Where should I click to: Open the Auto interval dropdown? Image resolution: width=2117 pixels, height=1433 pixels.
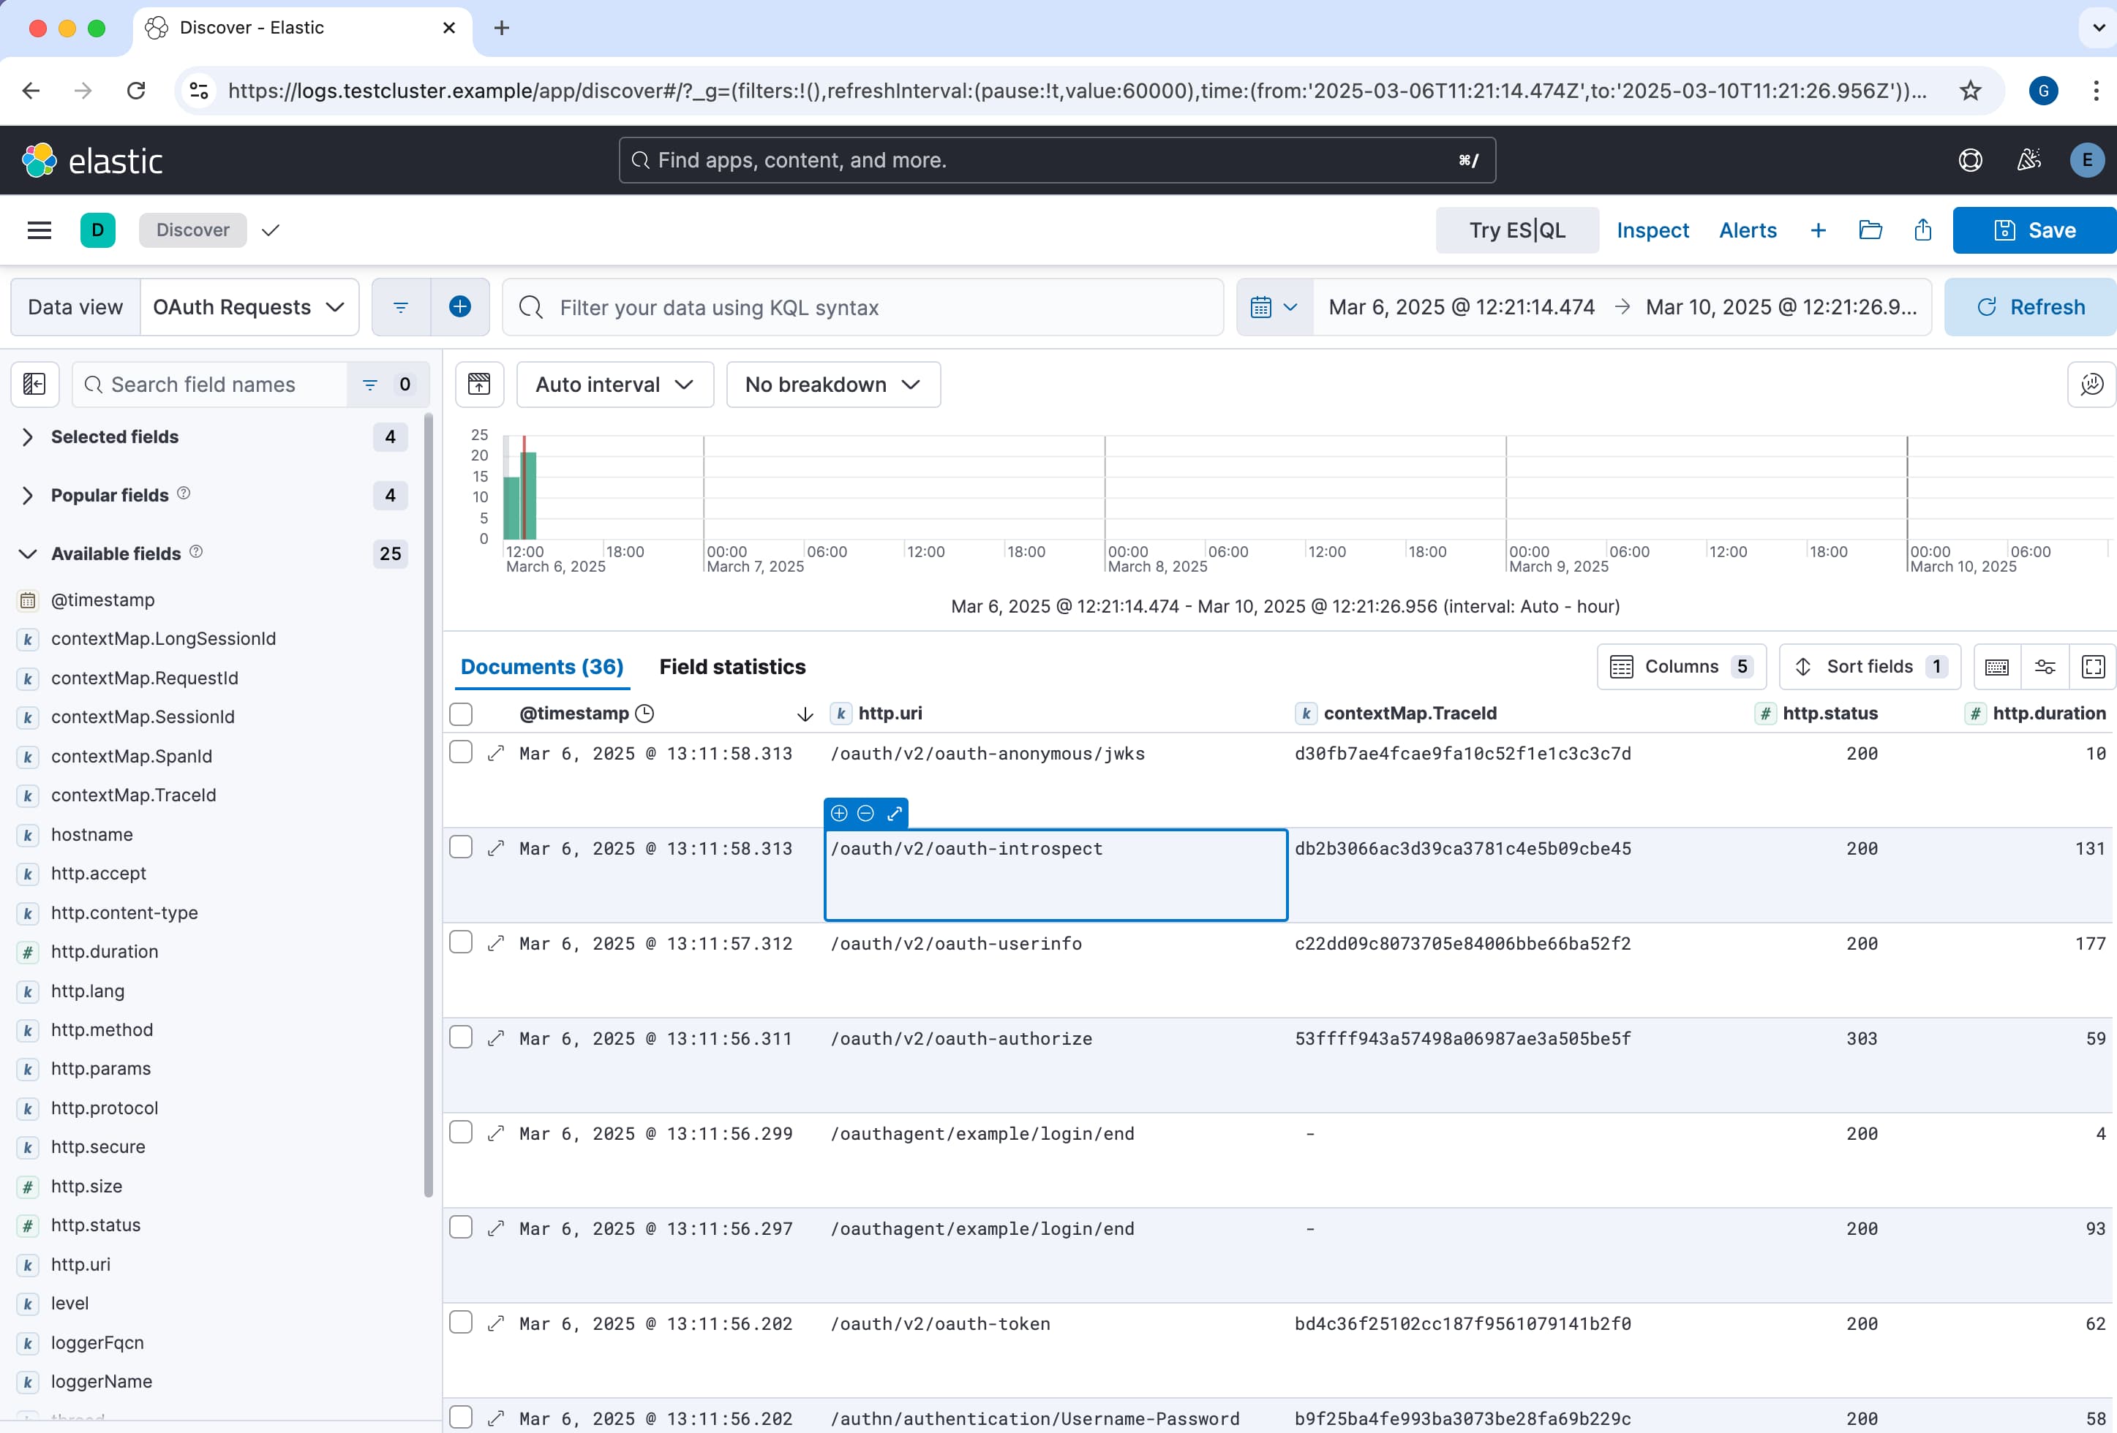tap(614, 384)
